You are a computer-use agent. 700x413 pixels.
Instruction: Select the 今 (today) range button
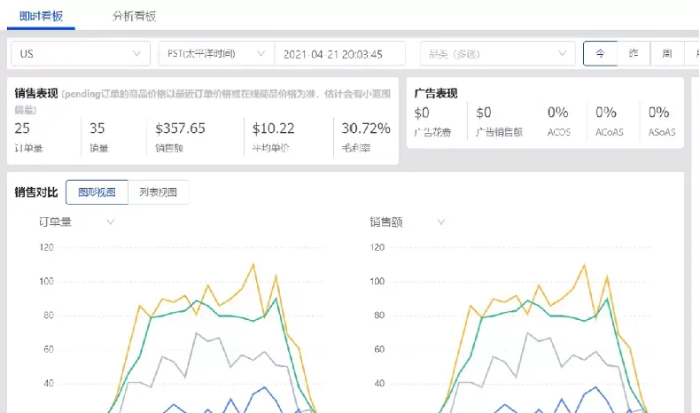pyautogui.click(x=600, y=53)
